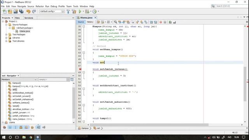Run the project with the green play icon

point(80,11)
